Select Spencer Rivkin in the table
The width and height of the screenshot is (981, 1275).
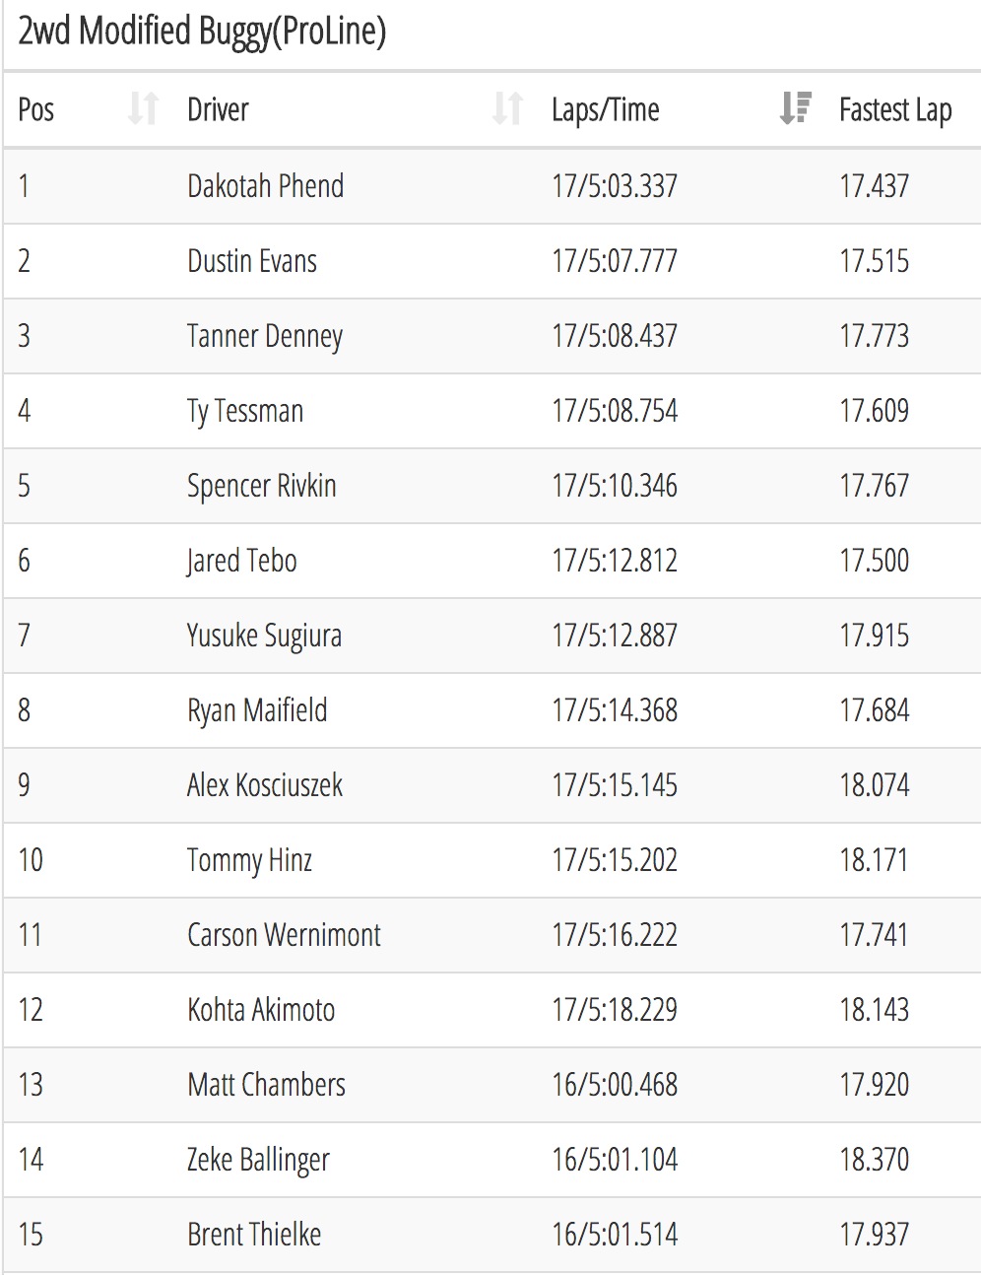coord(262,486)
